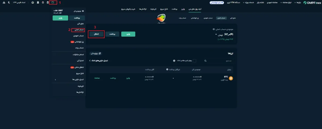322x129 pixels.
Task: Click the orders clipboard icon in the top bar
Action: click(48, 2)
